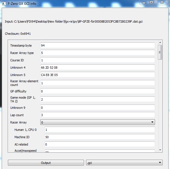This screenshot has height=169, width=170.
Task: Click the GP difficulty label
Action: coord(18,91)
